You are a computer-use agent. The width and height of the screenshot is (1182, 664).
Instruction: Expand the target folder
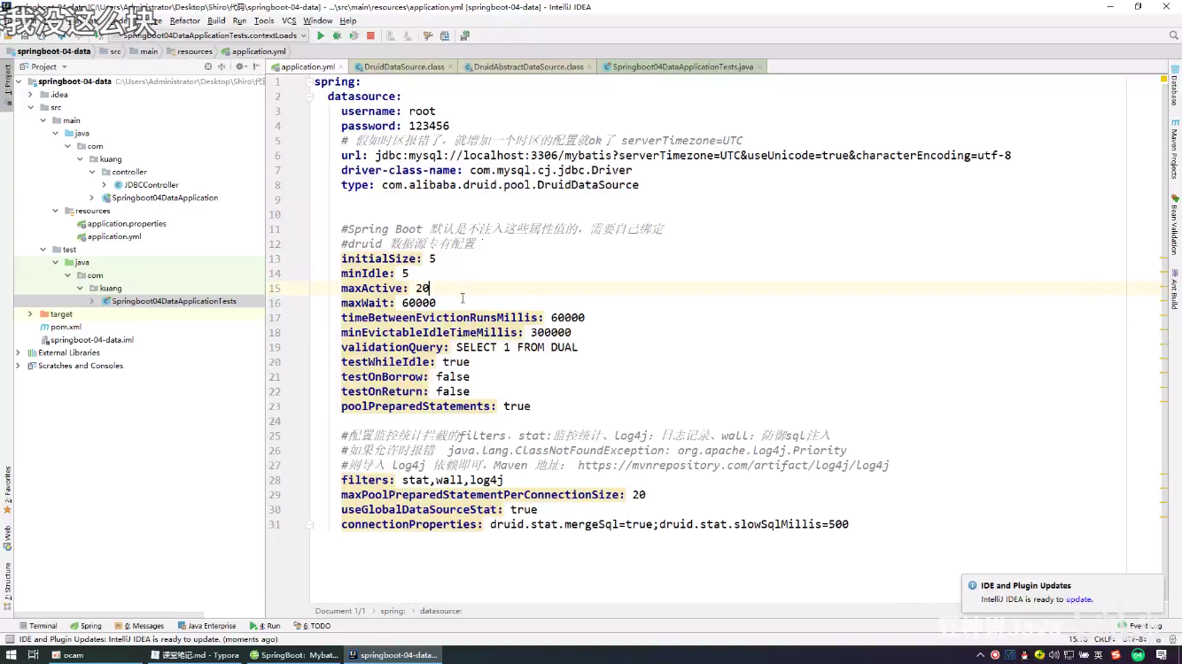tap(31, 314)
